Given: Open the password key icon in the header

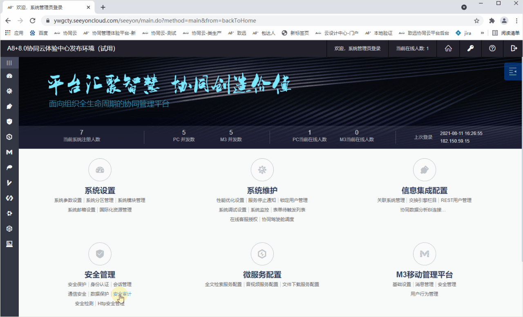Looking at the screenshot, I should tap(470, 49).
